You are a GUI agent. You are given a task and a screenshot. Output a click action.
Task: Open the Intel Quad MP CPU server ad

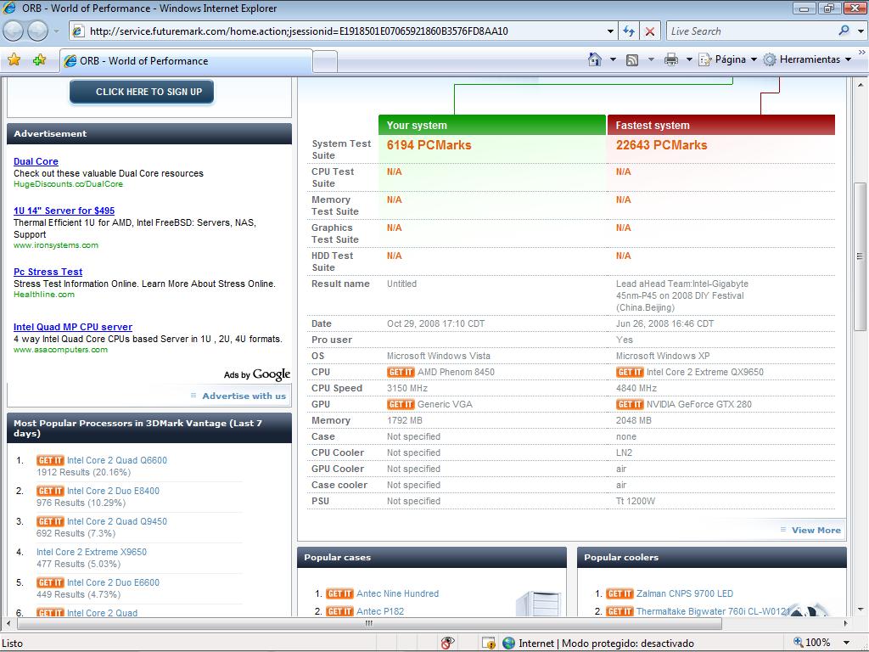[73, 327]
